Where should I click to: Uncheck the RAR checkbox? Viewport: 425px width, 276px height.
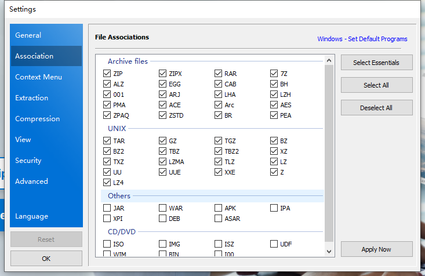click(x=218, y=74)
